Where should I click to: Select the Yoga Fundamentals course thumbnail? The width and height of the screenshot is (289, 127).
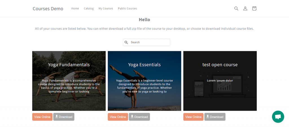69,81
